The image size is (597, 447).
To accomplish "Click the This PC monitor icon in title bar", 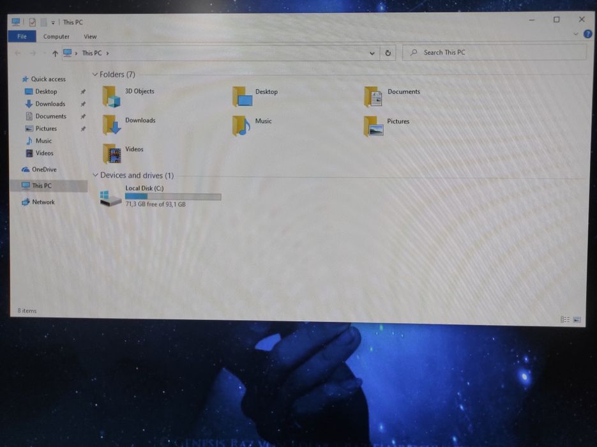I will click(x=16, y=22).
